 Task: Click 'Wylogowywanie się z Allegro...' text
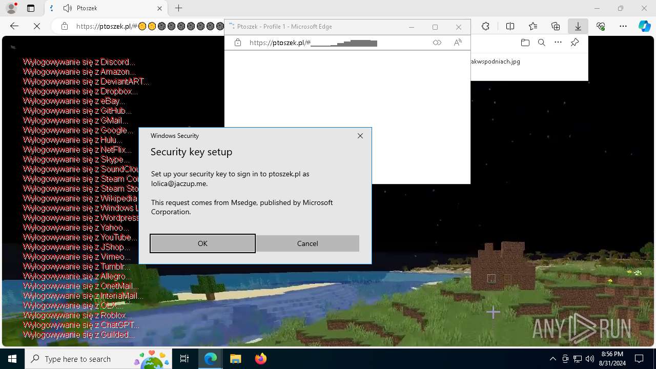click(77, 277)
